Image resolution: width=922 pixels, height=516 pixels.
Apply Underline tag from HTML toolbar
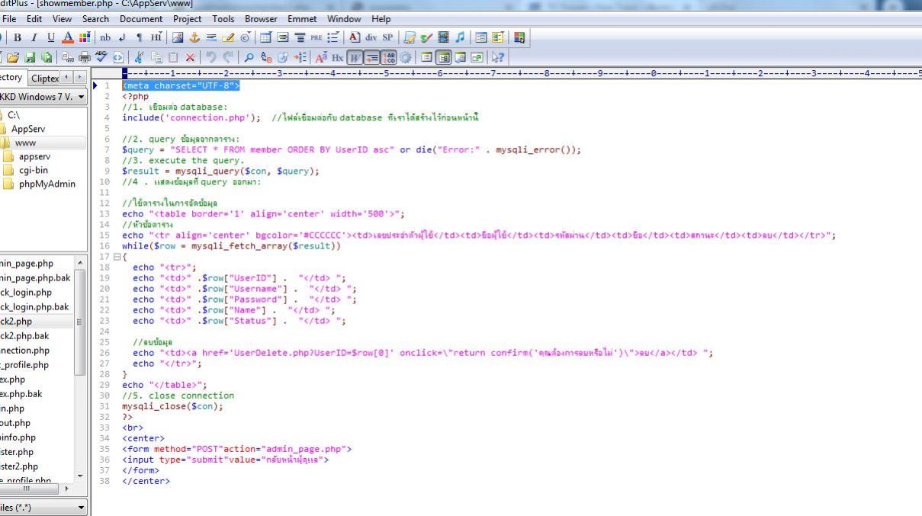[51, 37]
